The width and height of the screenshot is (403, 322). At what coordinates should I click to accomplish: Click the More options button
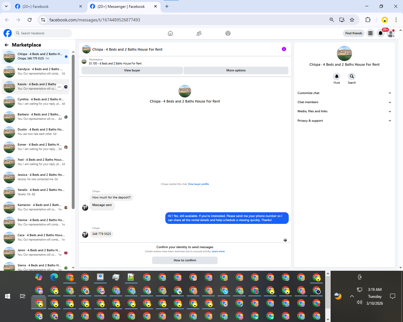pos(236,70)
